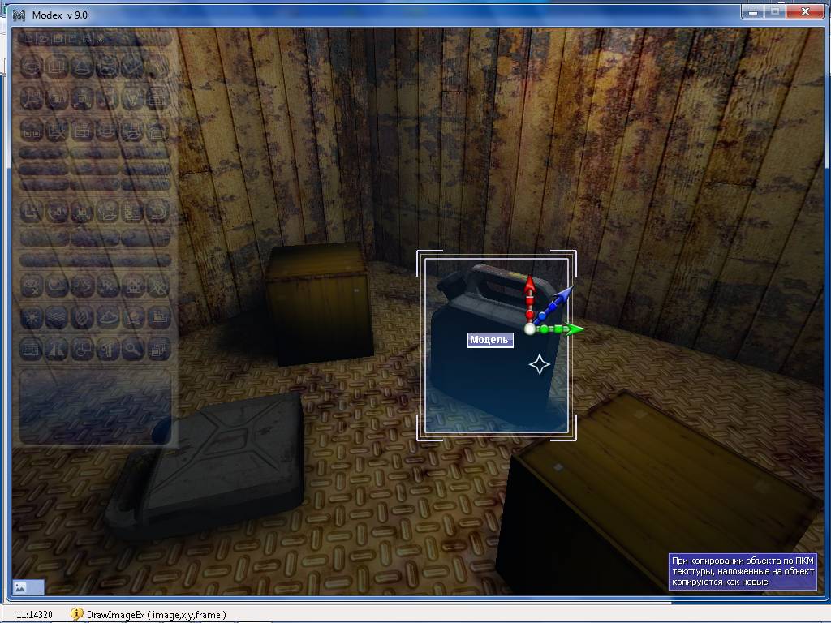Viewport: 831px width, 623px height.
Task: Click the cone primitive icon
Action: (x=82, y=67)
